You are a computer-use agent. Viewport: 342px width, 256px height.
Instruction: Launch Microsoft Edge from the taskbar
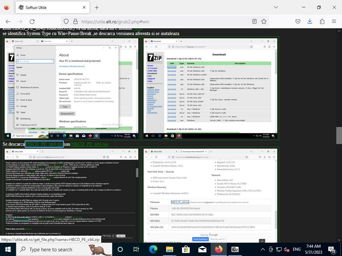[x=153, y=249]
